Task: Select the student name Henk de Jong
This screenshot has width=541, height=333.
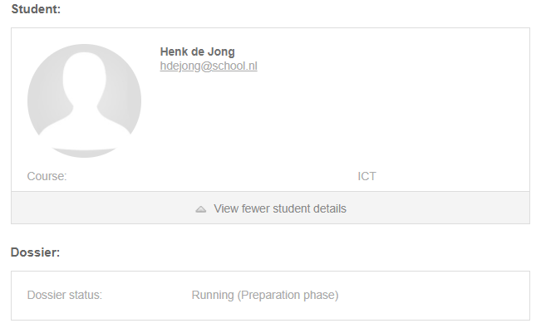Action: (x=197, y=51)
